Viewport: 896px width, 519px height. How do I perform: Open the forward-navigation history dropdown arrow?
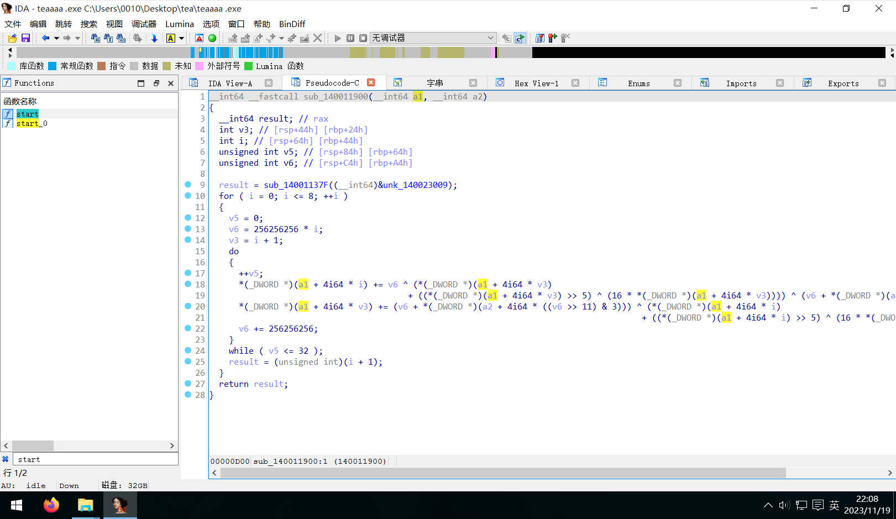(78, 38)
